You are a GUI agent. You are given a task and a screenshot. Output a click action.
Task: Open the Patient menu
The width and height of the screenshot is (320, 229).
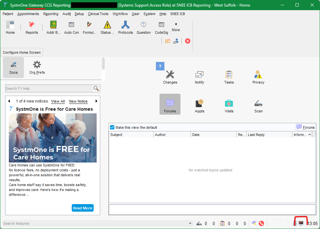point(8,14)
